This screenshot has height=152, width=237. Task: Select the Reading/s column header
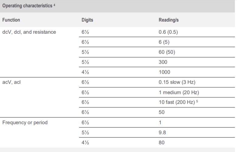(x=169, y=20)
